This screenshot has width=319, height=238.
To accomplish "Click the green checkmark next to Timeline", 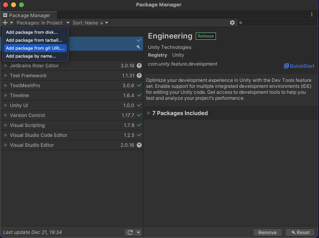I will (138, 95).
